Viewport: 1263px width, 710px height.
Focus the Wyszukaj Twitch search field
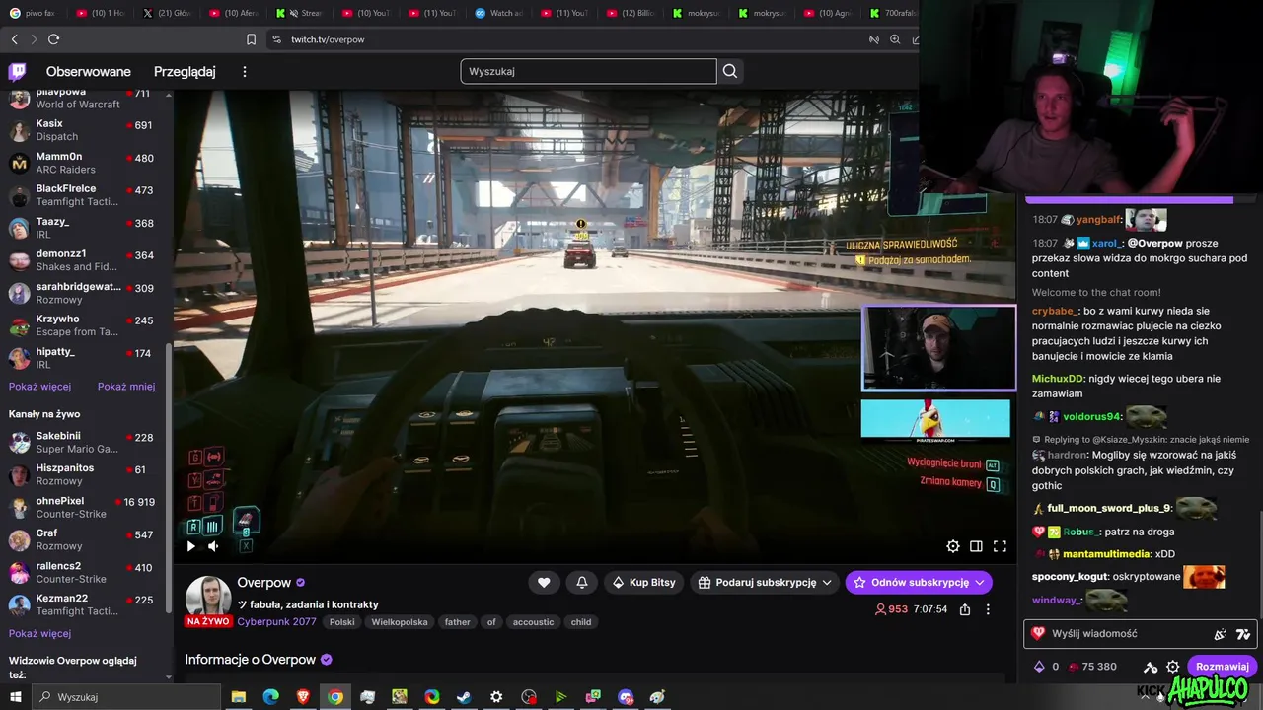[588, 71]
